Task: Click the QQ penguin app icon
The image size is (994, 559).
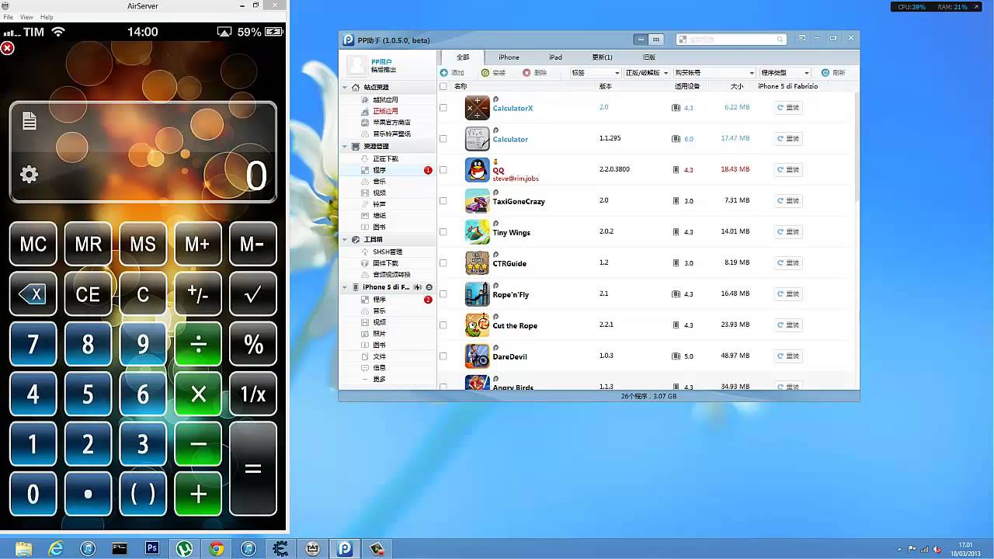Action: point(477,169)
